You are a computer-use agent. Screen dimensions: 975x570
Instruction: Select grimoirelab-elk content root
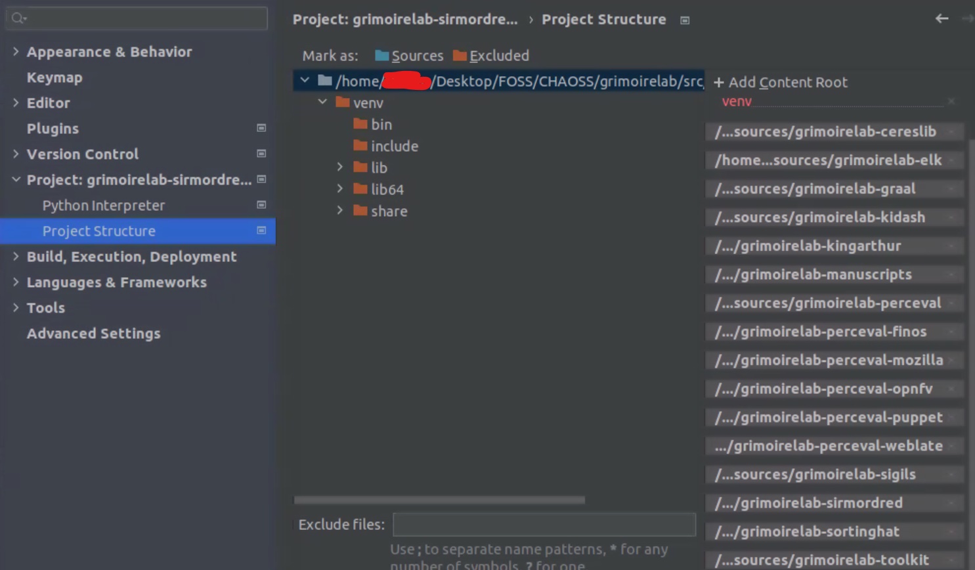(x=834, y=160)
